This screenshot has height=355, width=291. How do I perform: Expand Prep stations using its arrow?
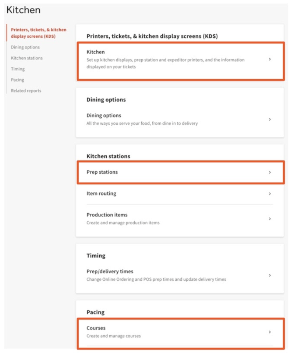click(270, 172)
